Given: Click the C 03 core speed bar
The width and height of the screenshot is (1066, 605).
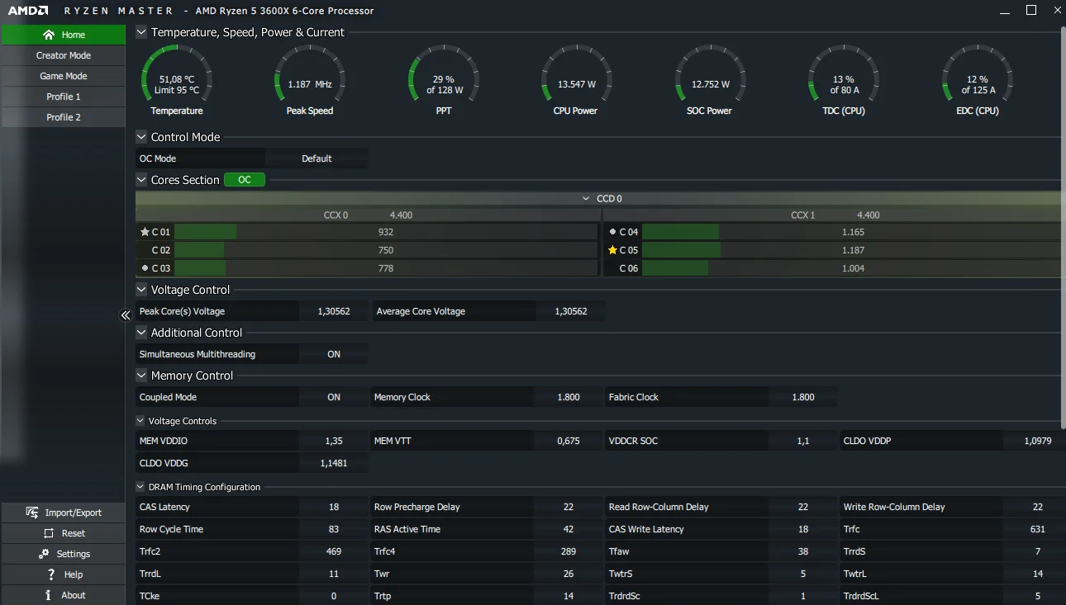Looking at the screenshot, I should (x=386, y=268).
